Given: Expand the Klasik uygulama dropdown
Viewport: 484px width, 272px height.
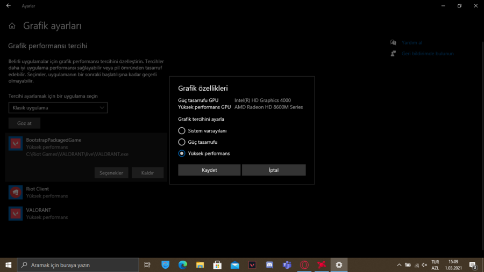Looking at the screenshot, I should [x=58, y=108].
